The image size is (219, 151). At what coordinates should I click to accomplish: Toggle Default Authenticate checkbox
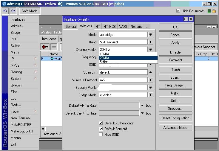pyautogui.click(x=101, y=123)
